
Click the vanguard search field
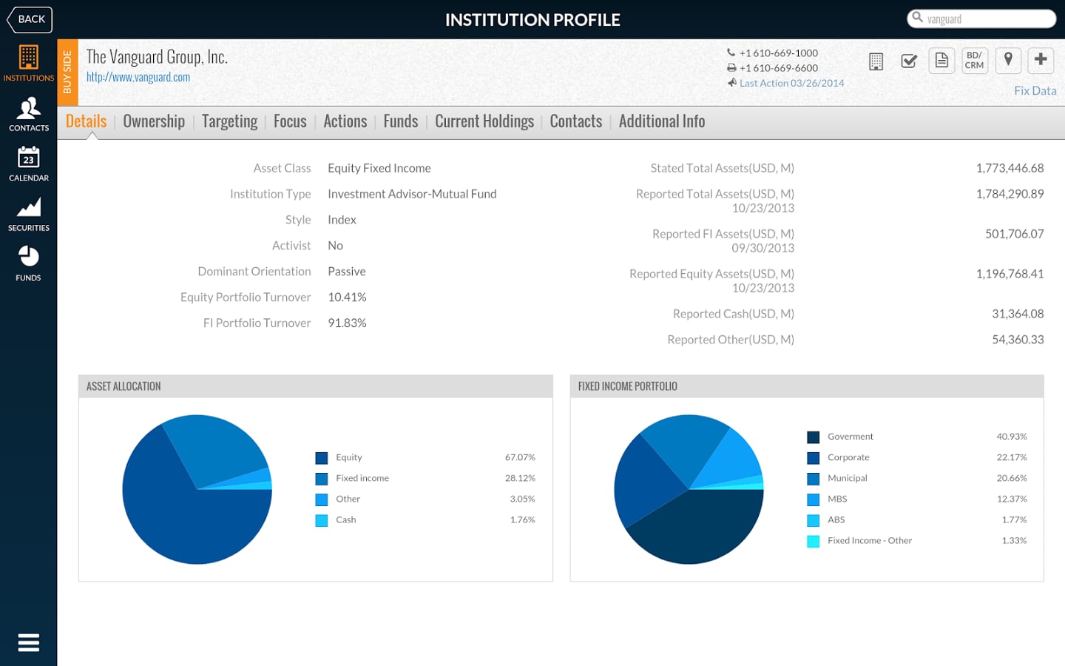pos(981,18)
